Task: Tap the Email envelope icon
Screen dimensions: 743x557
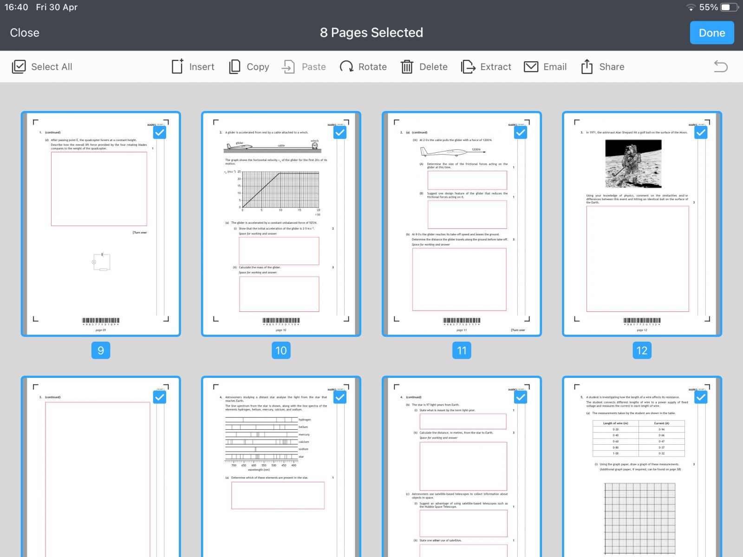Action: [x=531, y=67]
